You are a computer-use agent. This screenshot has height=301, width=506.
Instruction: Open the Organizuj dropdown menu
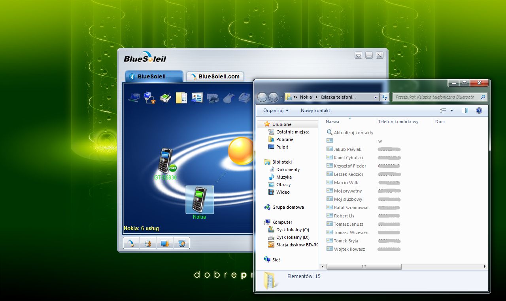point(276,110)
